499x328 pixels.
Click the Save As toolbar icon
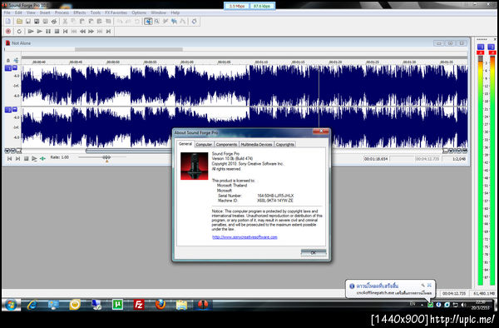(x=37, y=22)
